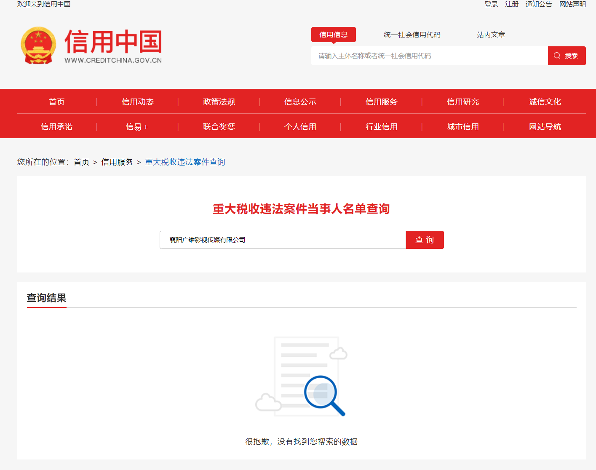
Task: Click the magnifier search button in header
Action: 567,56
